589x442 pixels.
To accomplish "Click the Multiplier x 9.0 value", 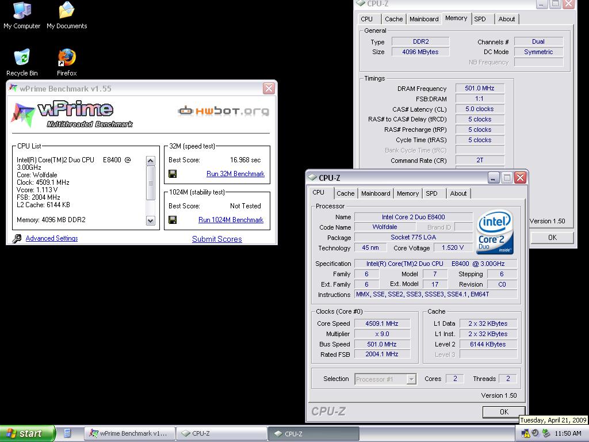I will 382,334.
